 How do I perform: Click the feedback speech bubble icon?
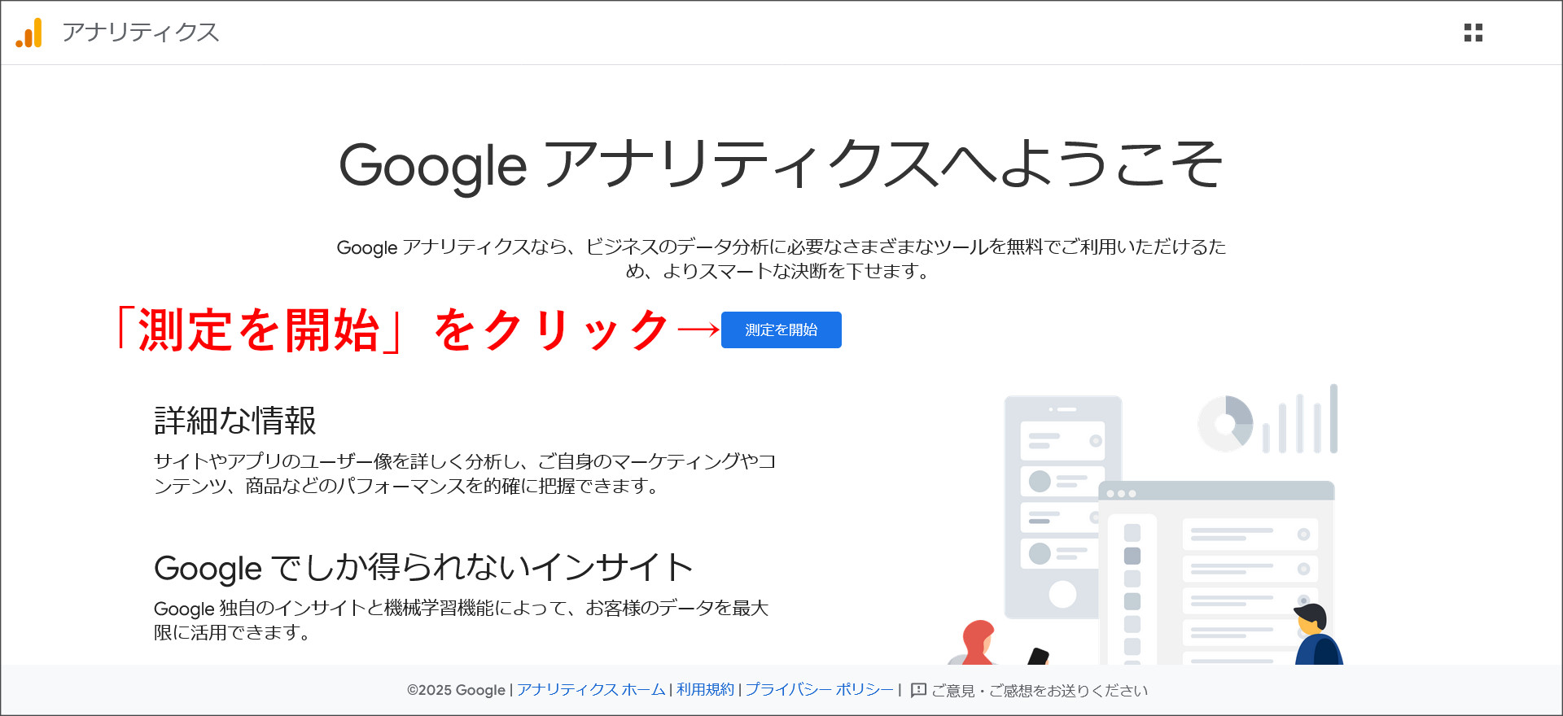[919, 689]
